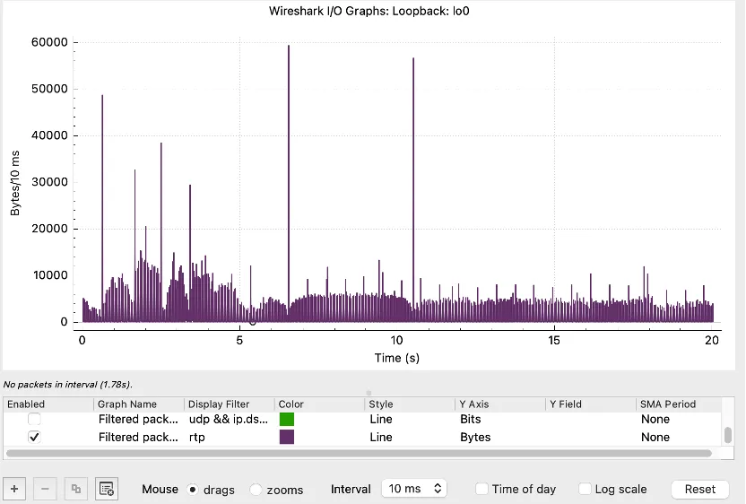Screen dimensions: 746x504
Task: Toggle Time of day checkbox
Action: coord(482,489)
